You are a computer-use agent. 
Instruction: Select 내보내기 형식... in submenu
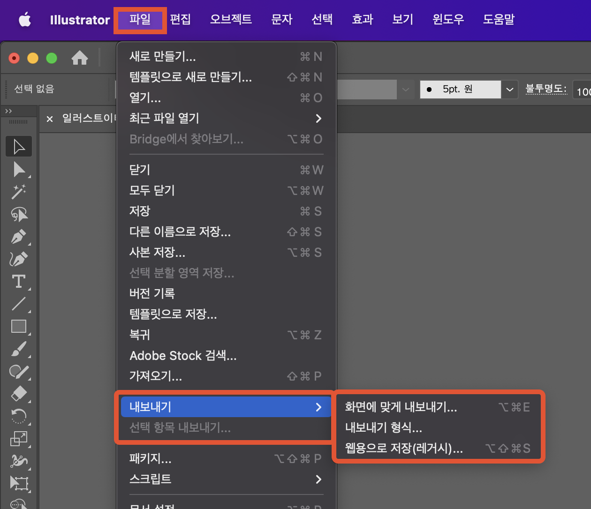pos(438,427)
